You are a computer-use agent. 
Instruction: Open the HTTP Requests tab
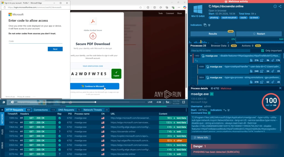18,110
